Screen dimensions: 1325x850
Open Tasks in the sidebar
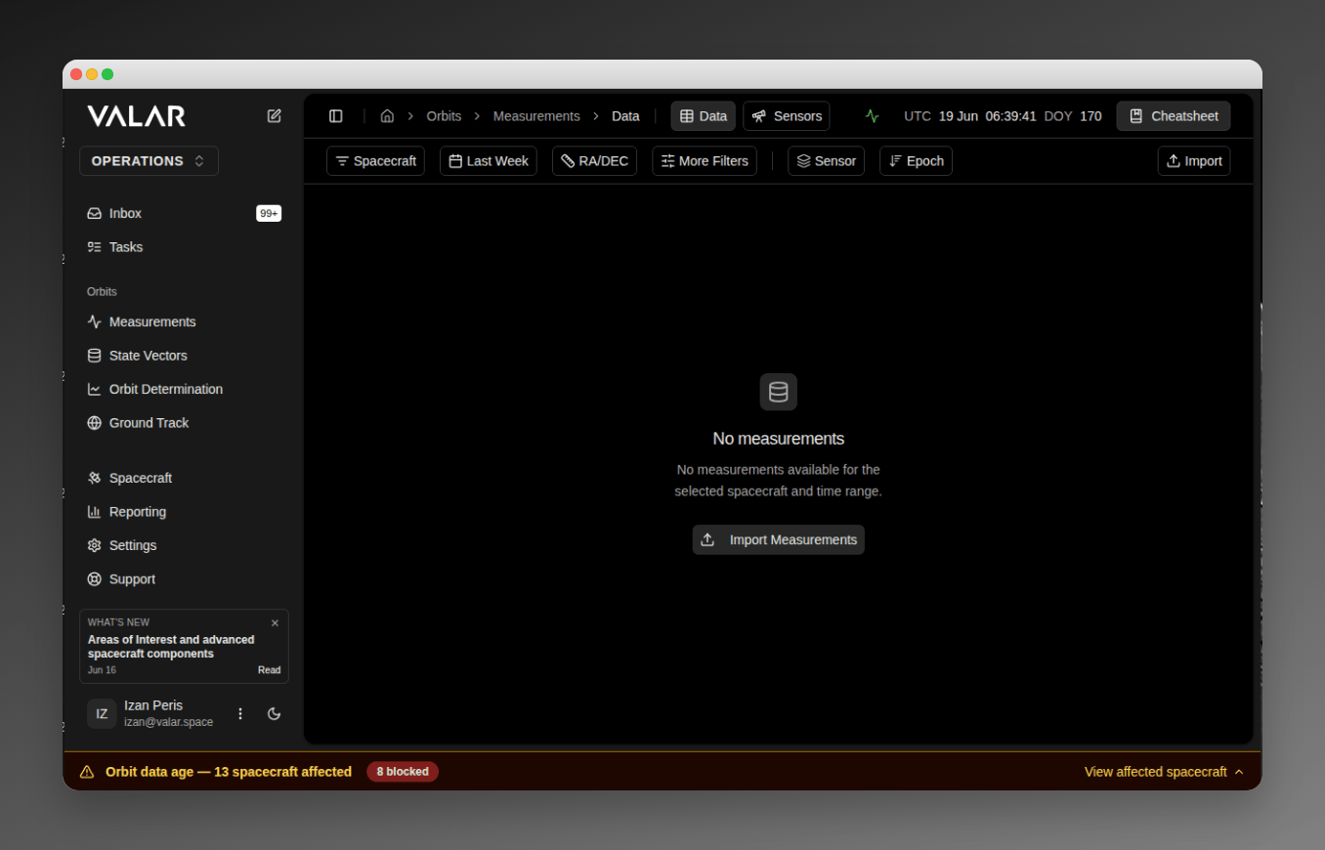(x=184, y=247)
